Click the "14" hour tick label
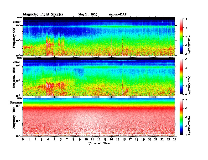 pyautogui.click(x=111, y=140)
